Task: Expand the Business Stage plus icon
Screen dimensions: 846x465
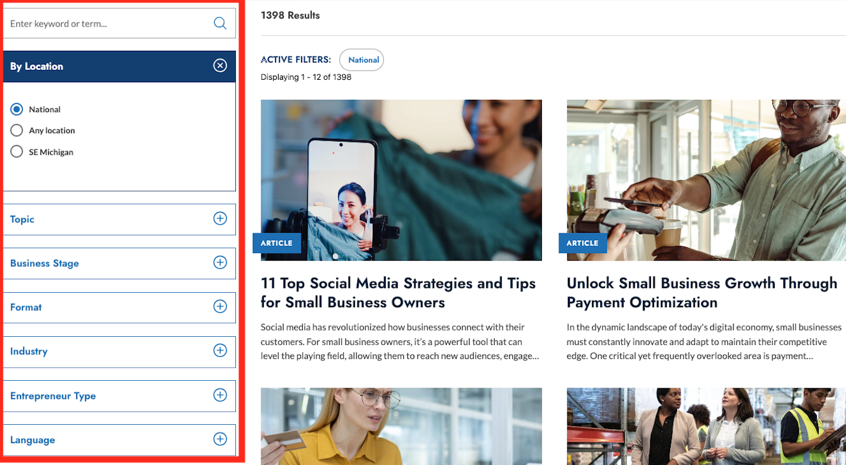Action: [220, 263]
